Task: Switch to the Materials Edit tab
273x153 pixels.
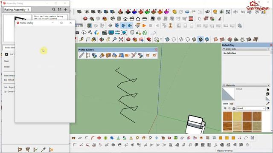Action: click(231, 104)
